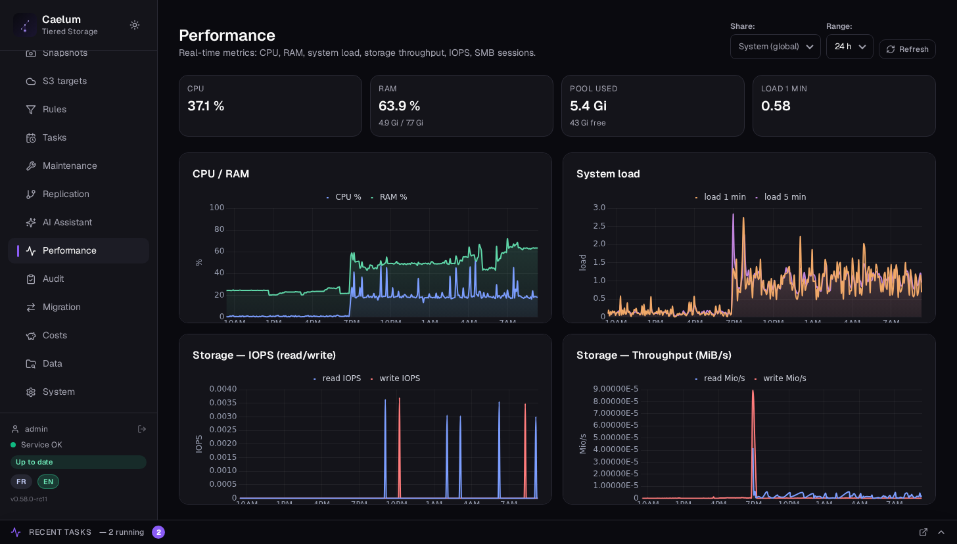Select the Performance label in sidebar
The width and height of the screenshot is (957, 544).
click(x=70, y=250)
